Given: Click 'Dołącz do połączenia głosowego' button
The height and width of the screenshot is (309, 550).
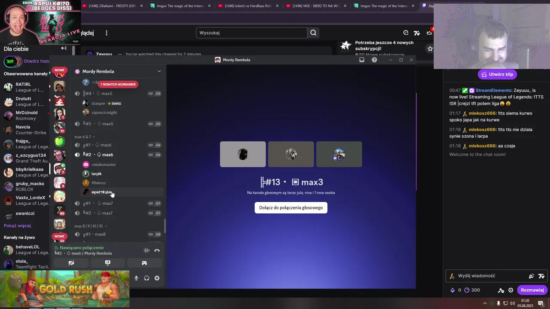Looking at the screenshot, I should point(291,208).
